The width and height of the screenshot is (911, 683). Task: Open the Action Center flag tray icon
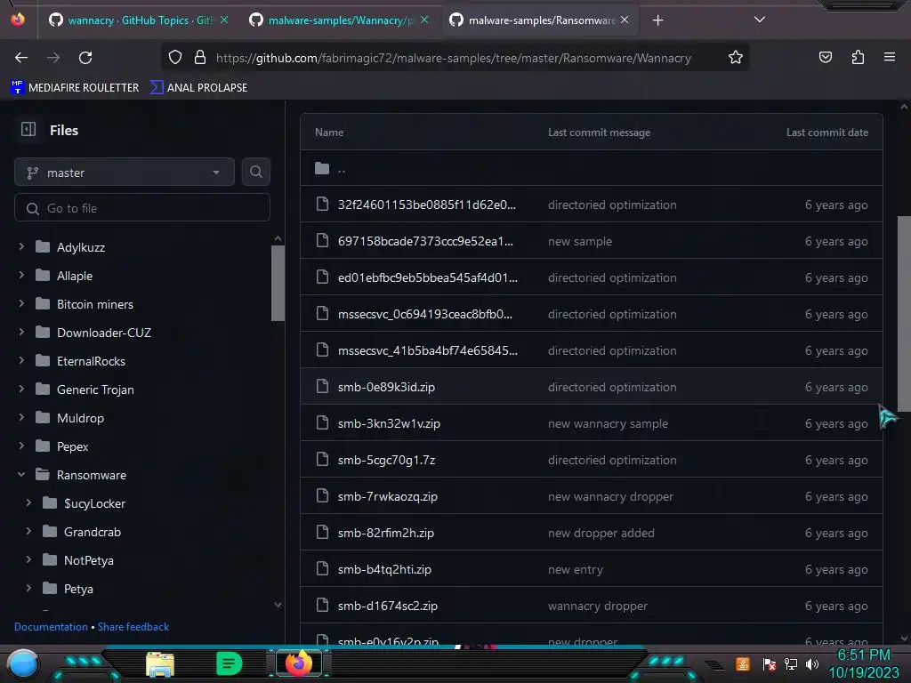point(769,663)
